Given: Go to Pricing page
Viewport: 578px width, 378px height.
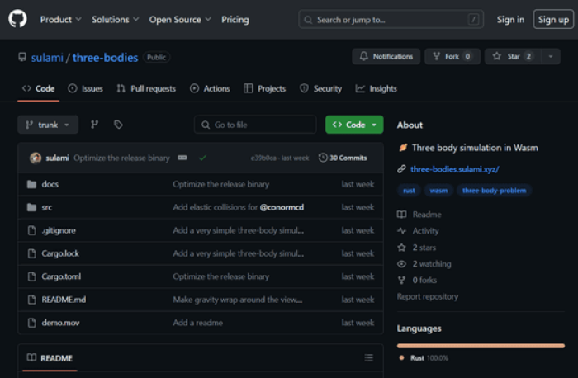Looking at the screenshot, I should click(235, 20).
